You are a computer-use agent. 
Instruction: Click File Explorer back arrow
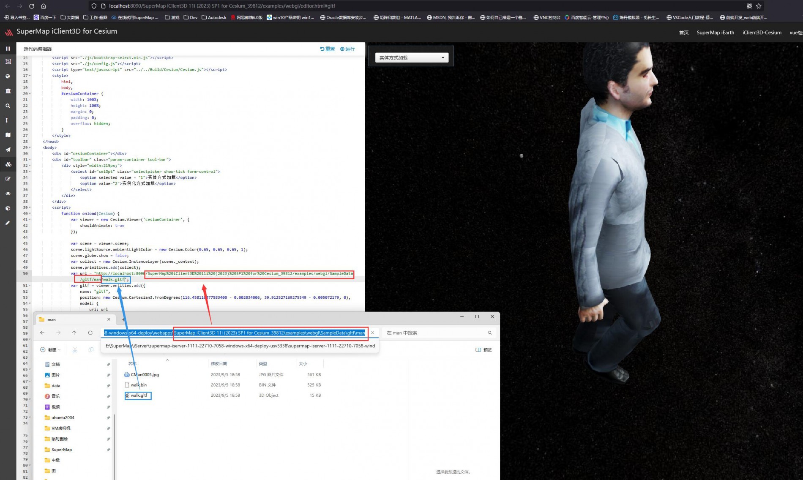pyautogui.click(x=42, y=333)
